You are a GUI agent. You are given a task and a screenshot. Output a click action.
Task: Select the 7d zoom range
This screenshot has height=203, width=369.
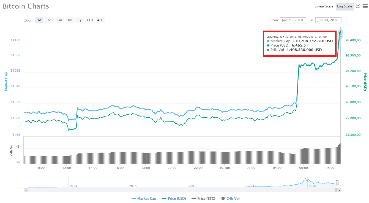pos(49,20)
